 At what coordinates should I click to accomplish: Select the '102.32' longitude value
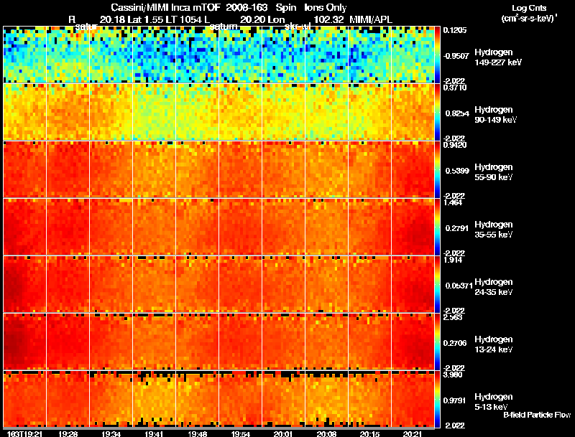[329, 19]
